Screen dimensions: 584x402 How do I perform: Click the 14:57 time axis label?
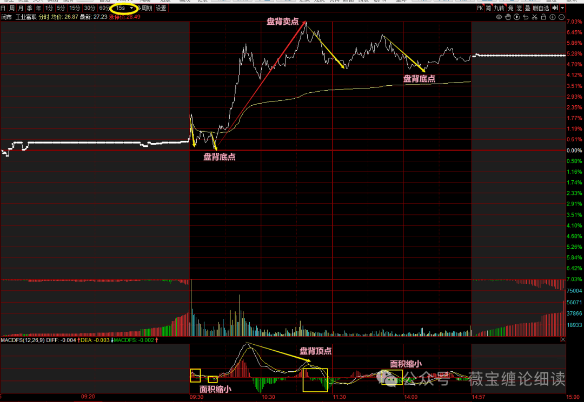point(478,397)
